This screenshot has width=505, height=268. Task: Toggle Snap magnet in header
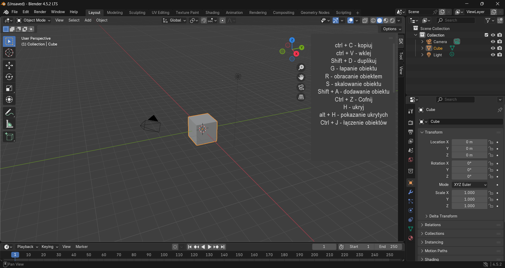point(203,21)
